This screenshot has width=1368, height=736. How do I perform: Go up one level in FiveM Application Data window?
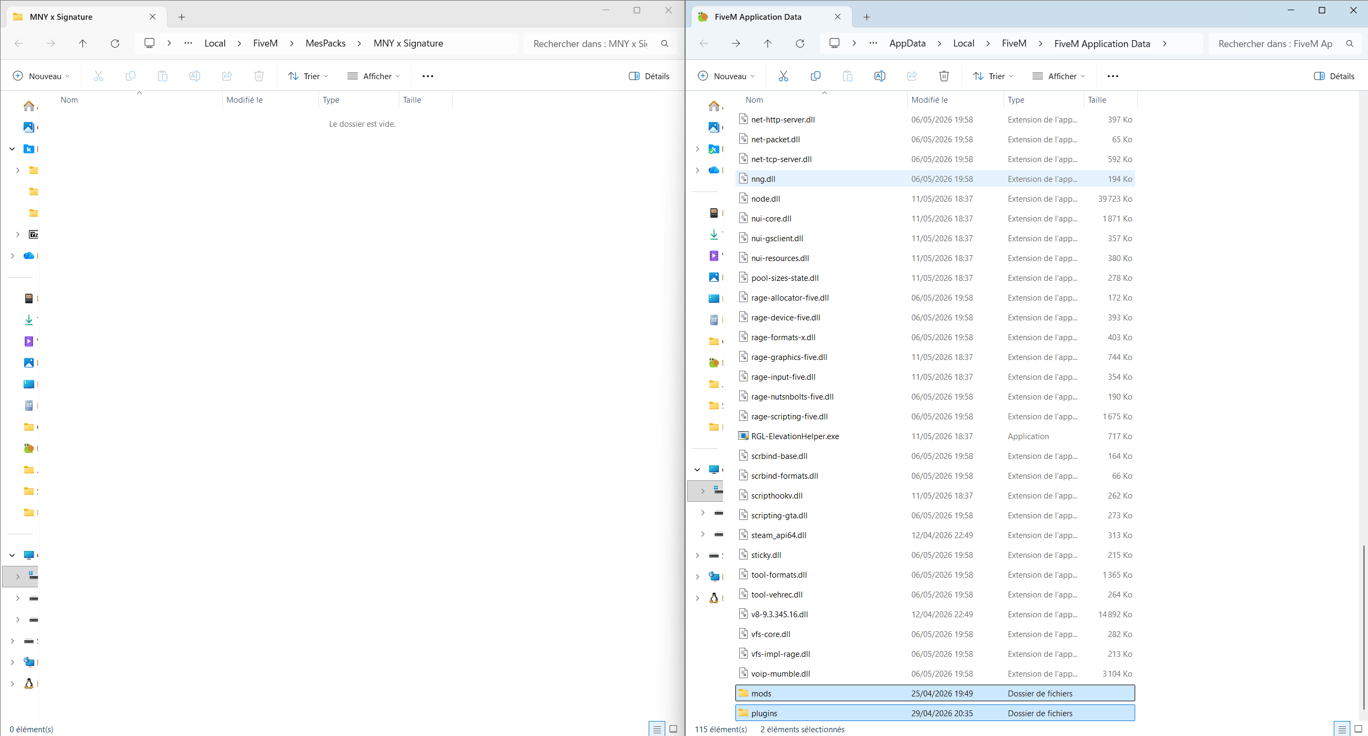pos(767,43)
